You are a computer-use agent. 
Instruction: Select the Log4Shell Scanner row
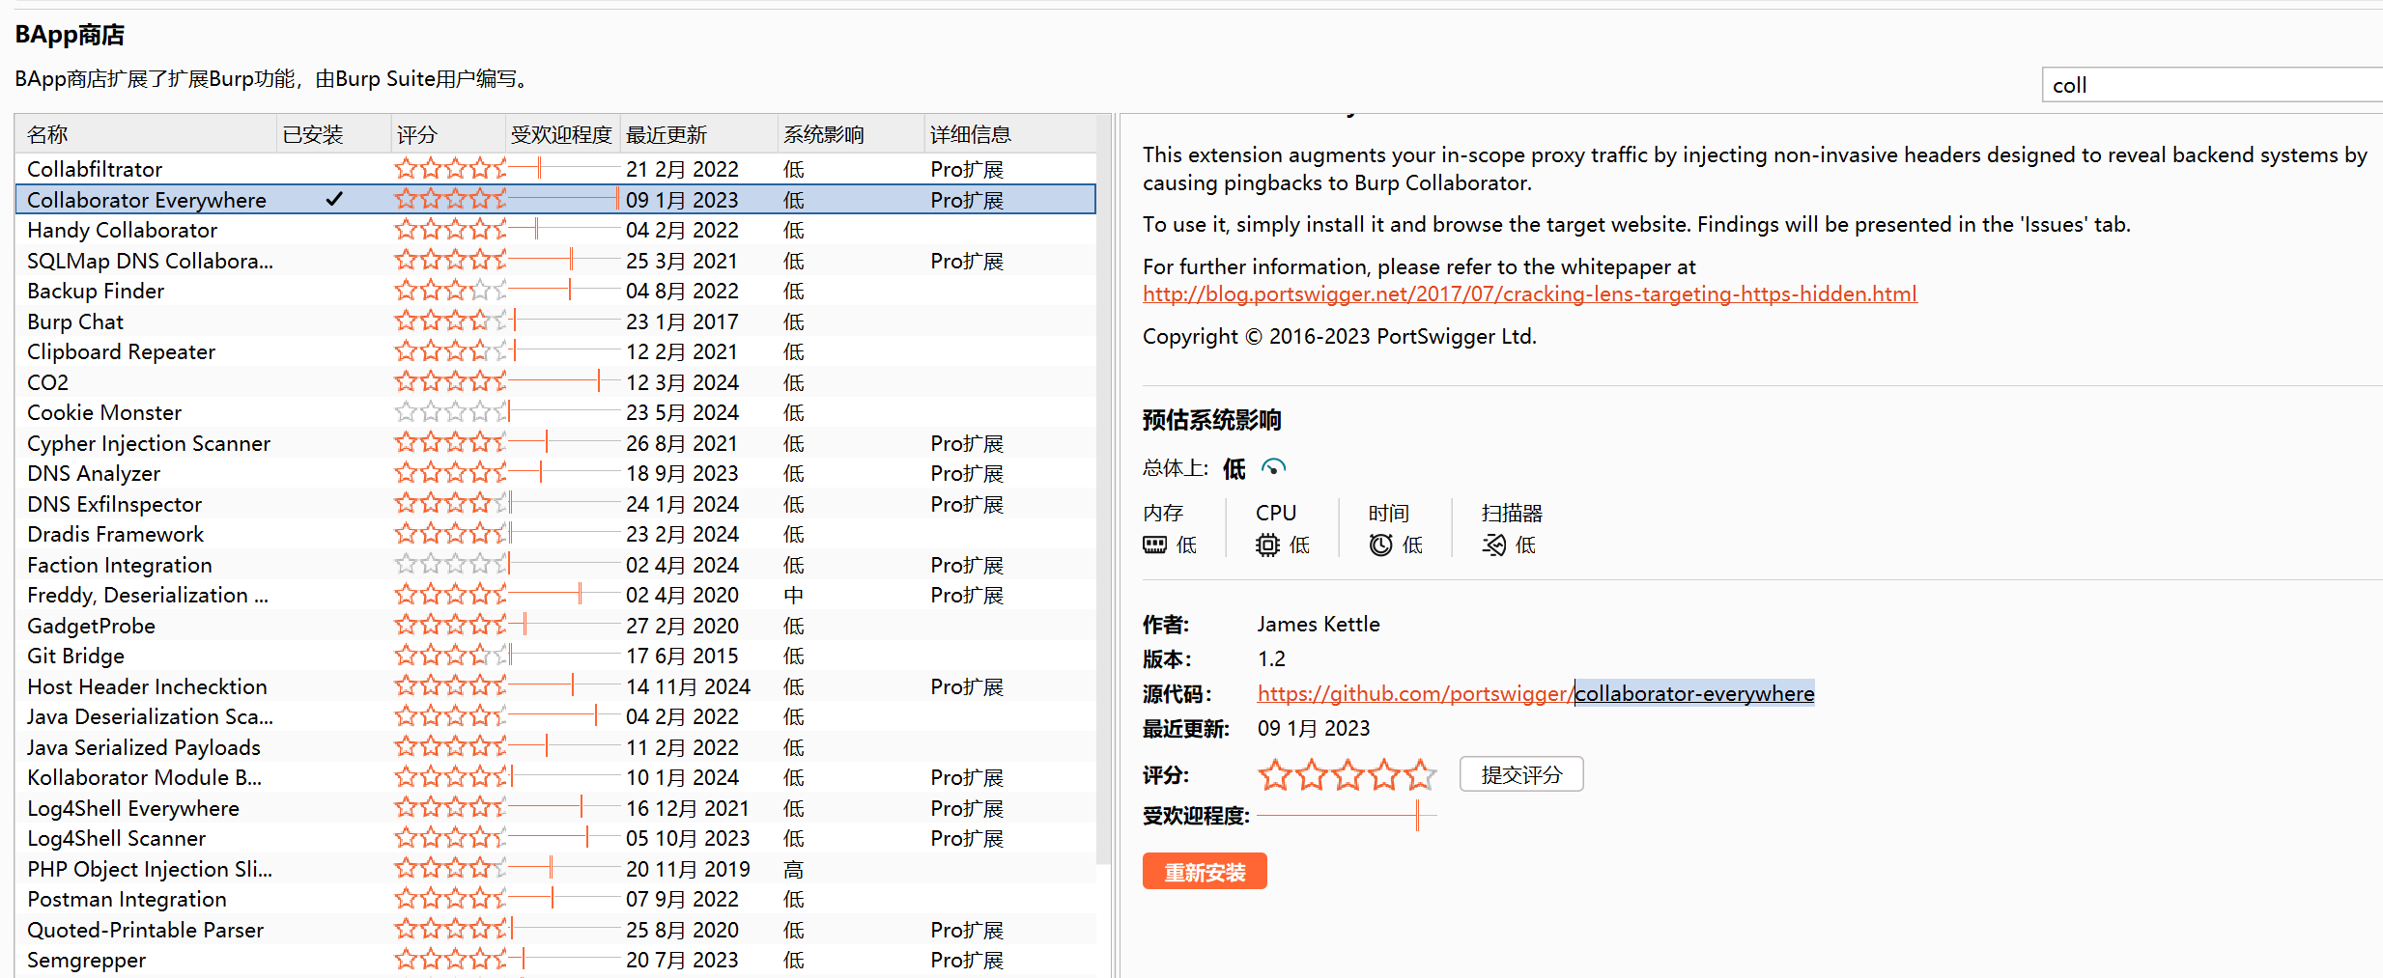tap(116, 839)
